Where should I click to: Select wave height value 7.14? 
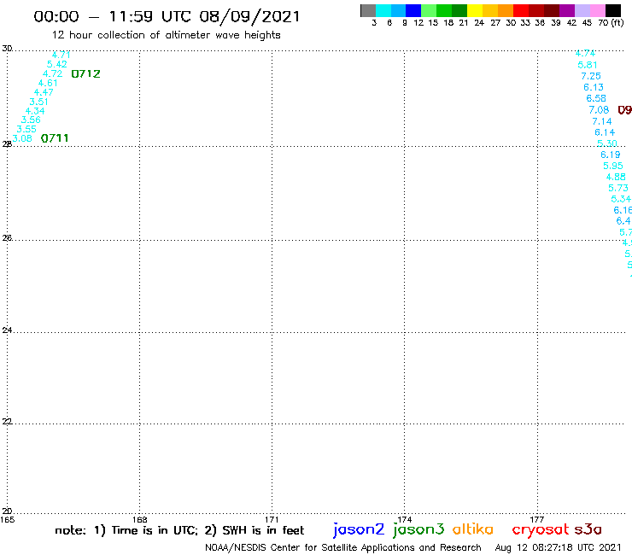602,121
